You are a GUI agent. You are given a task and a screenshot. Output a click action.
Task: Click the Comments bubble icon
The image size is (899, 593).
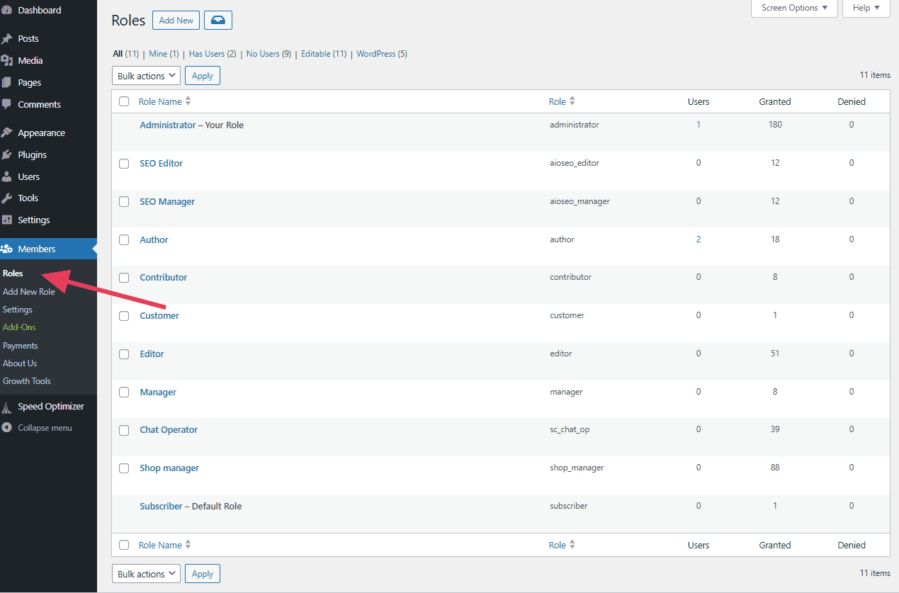click(7, 104)
